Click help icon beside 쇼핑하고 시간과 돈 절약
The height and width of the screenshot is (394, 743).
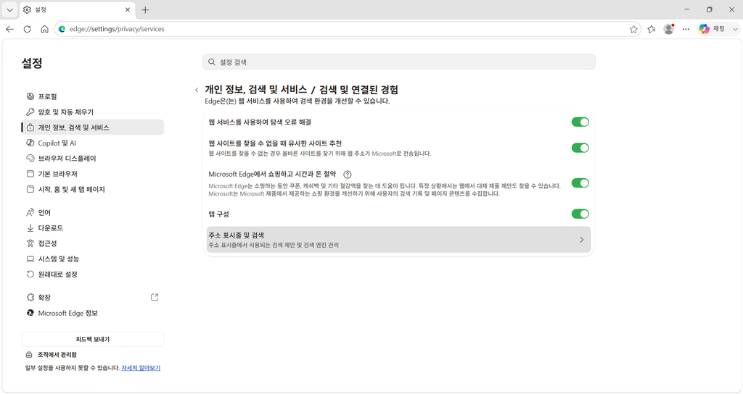(348, 175)
